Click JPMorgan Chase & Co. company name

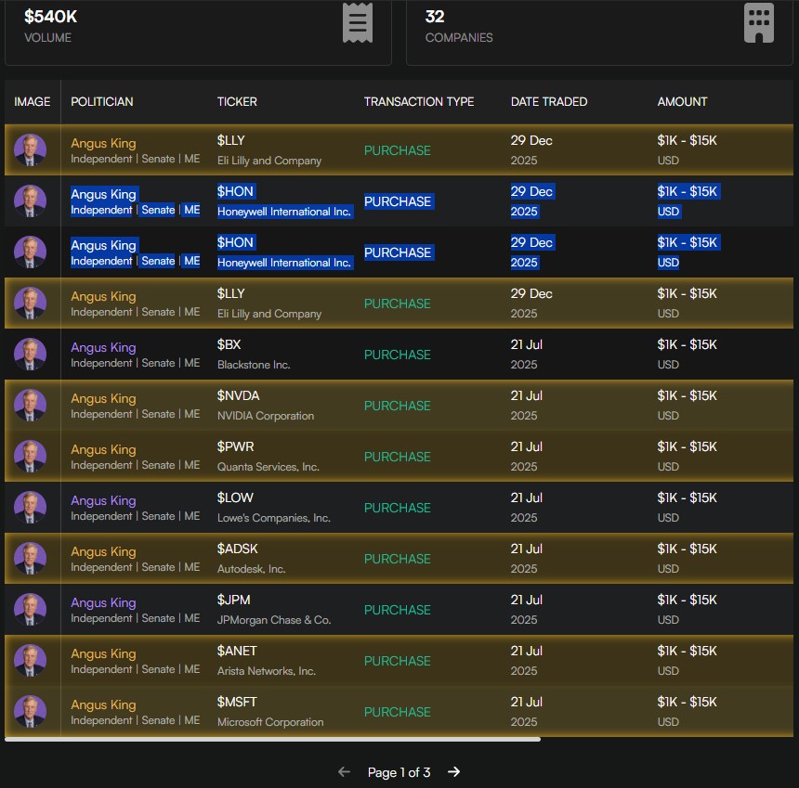(274, 620)
